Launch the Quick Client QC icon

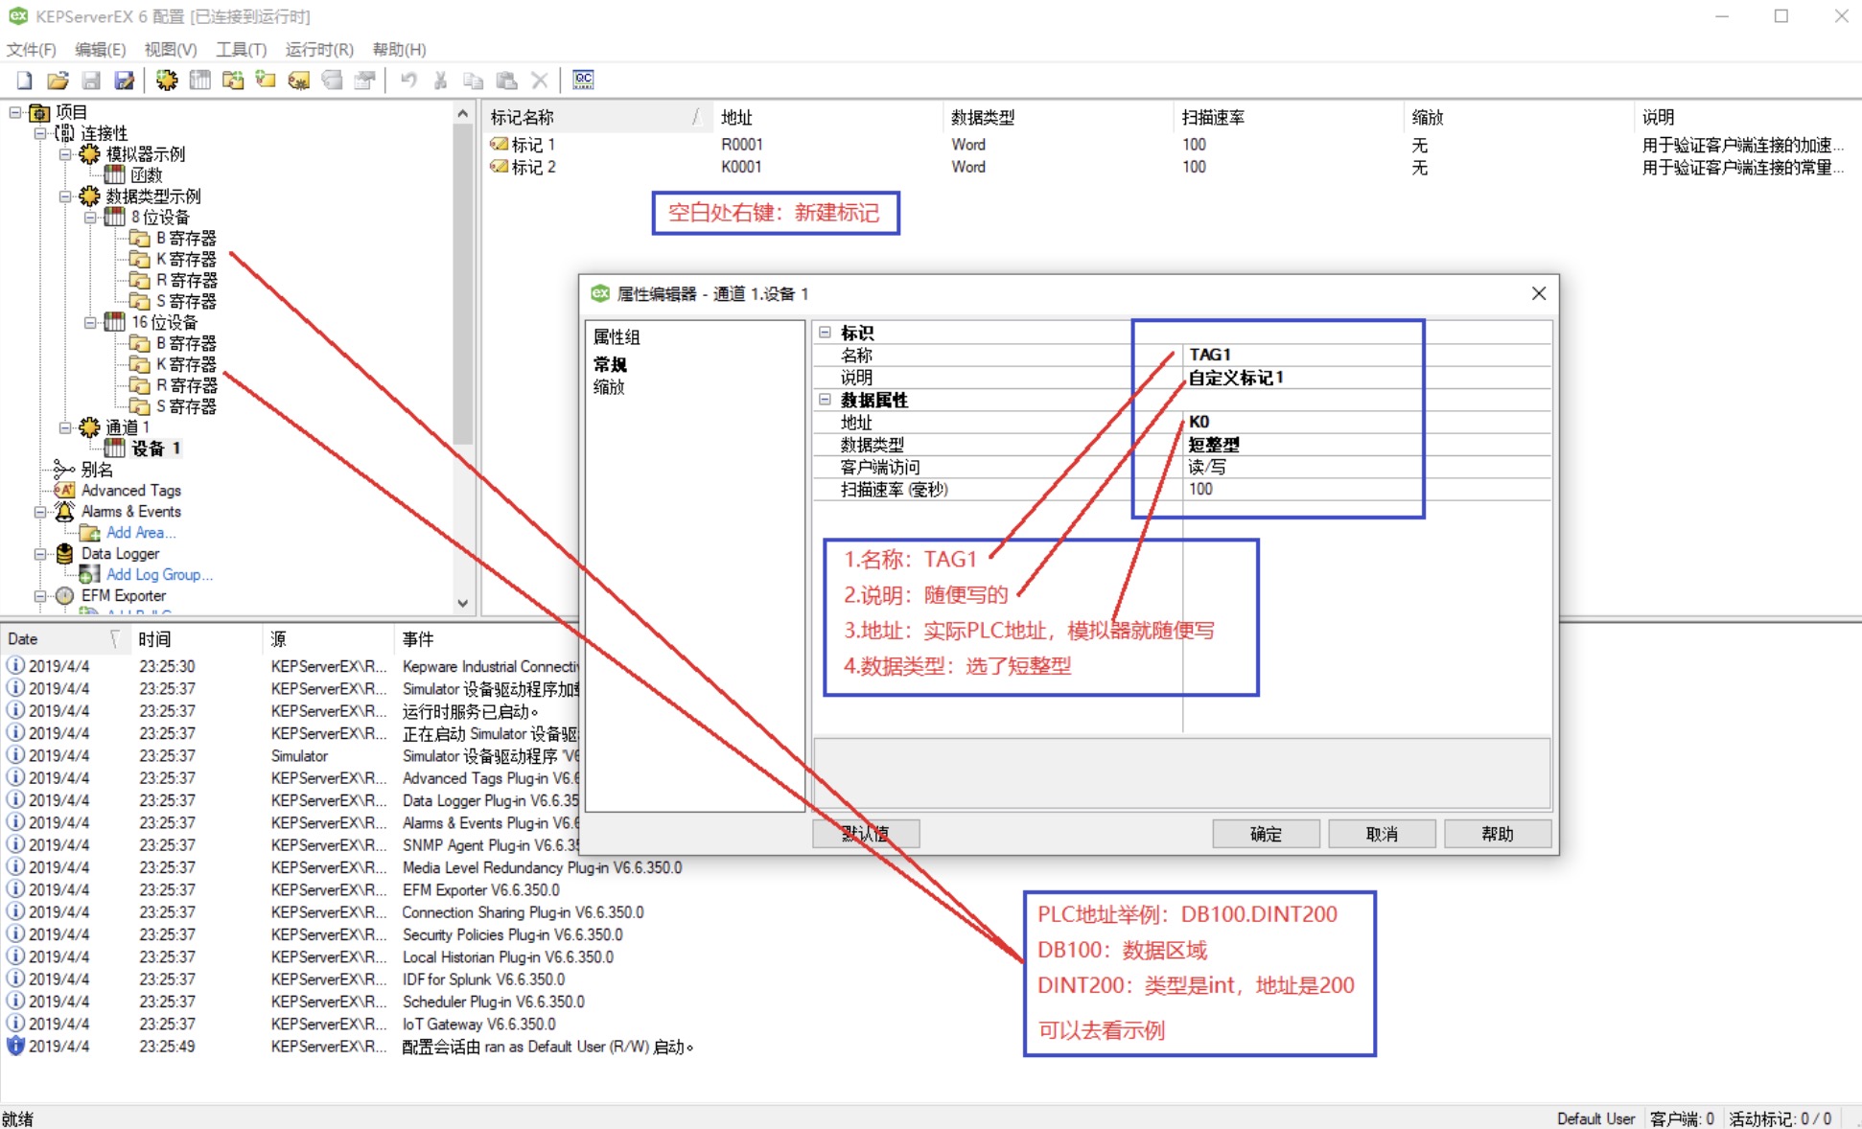tap(583, 81)
